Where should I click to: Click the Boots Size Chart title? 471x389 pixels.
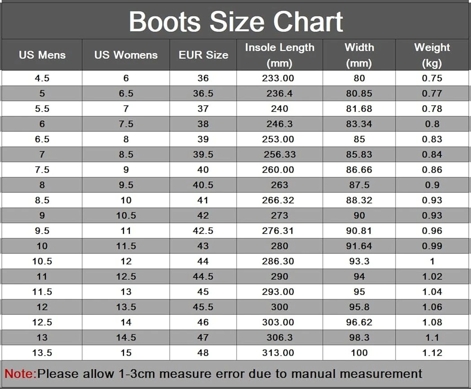[x=236, y=21]
